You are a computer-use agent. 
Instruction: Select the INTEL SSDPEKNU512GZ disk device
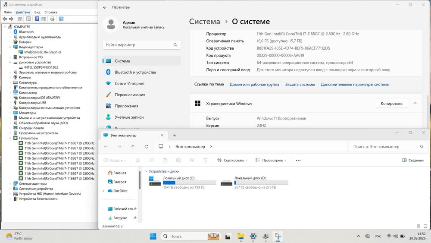point(41,67)
